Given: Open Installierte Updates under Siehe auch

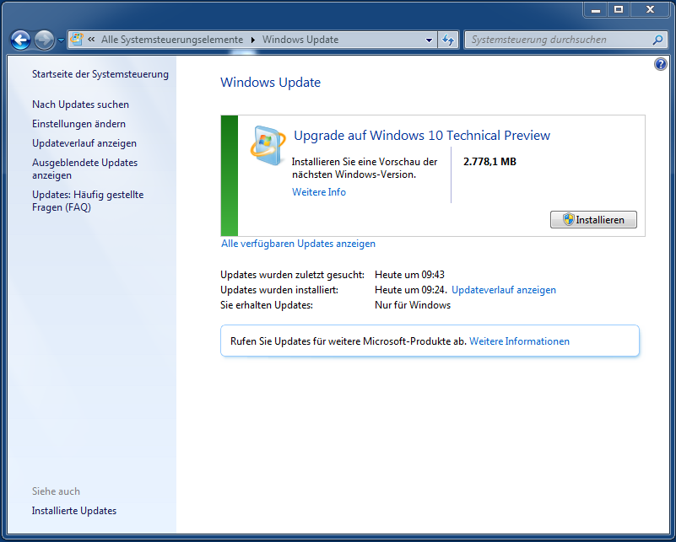Looking at the screenshot, I should tap(74, 511).
